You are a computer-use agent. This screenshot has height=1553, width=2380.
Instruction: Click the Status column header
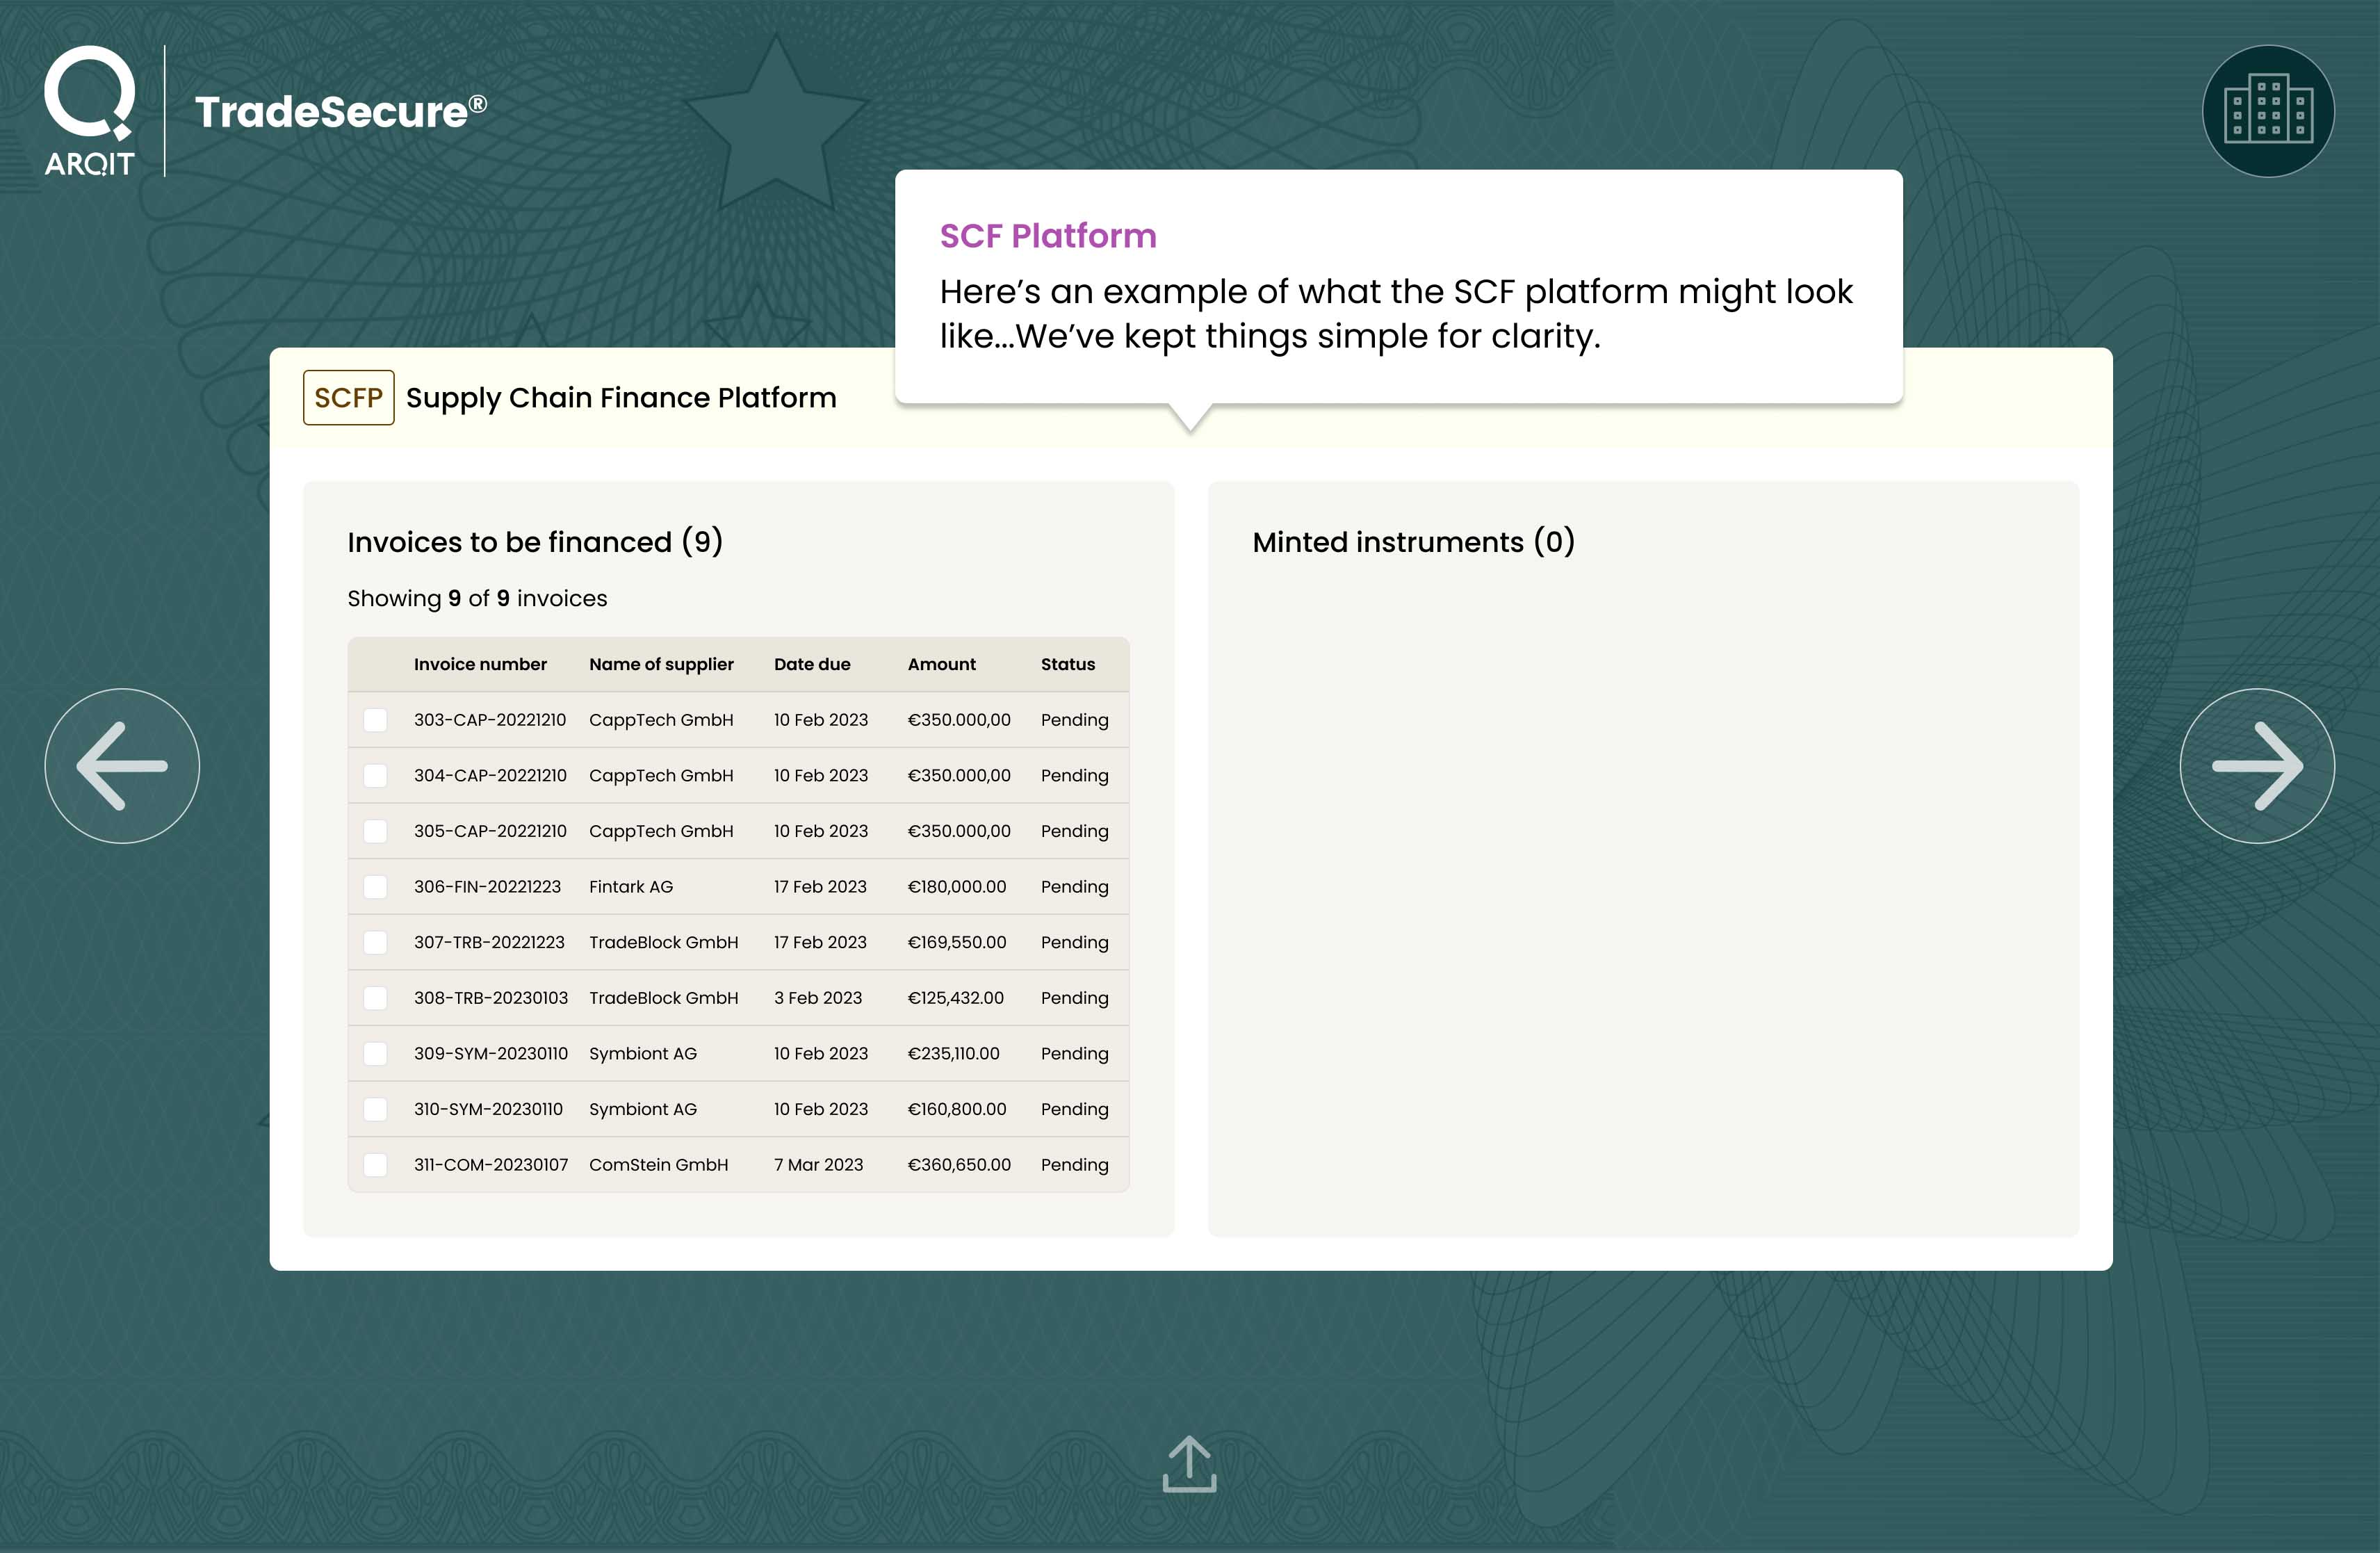tap(1068, 664)
